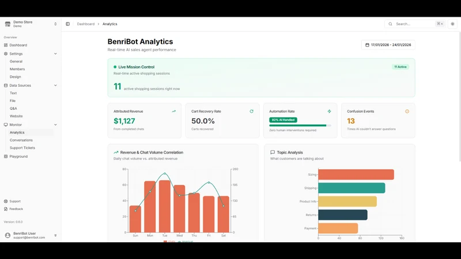Click the Shipping bar in Topic Analysis

point(352,188)
